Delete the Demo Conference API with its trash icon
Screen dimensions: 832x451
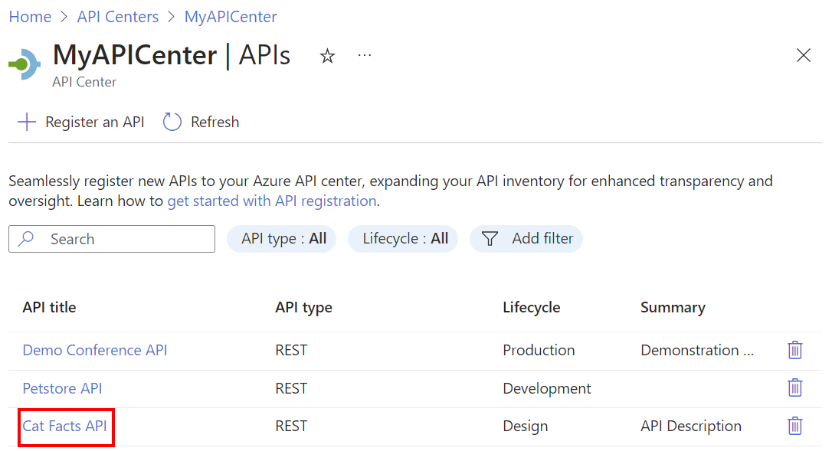pyautogui.click(x=794, y=350)
